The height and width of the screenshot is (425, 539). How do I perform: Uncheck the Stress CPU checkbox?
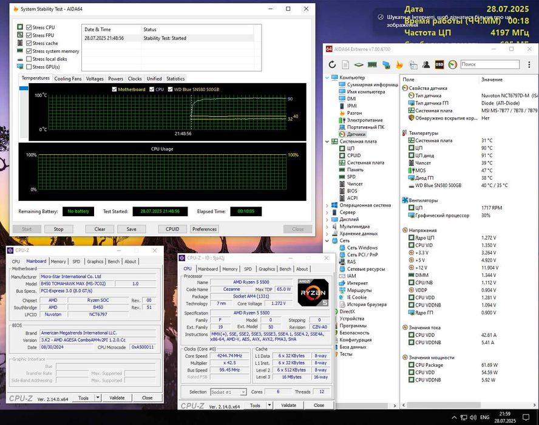[29, 27]
